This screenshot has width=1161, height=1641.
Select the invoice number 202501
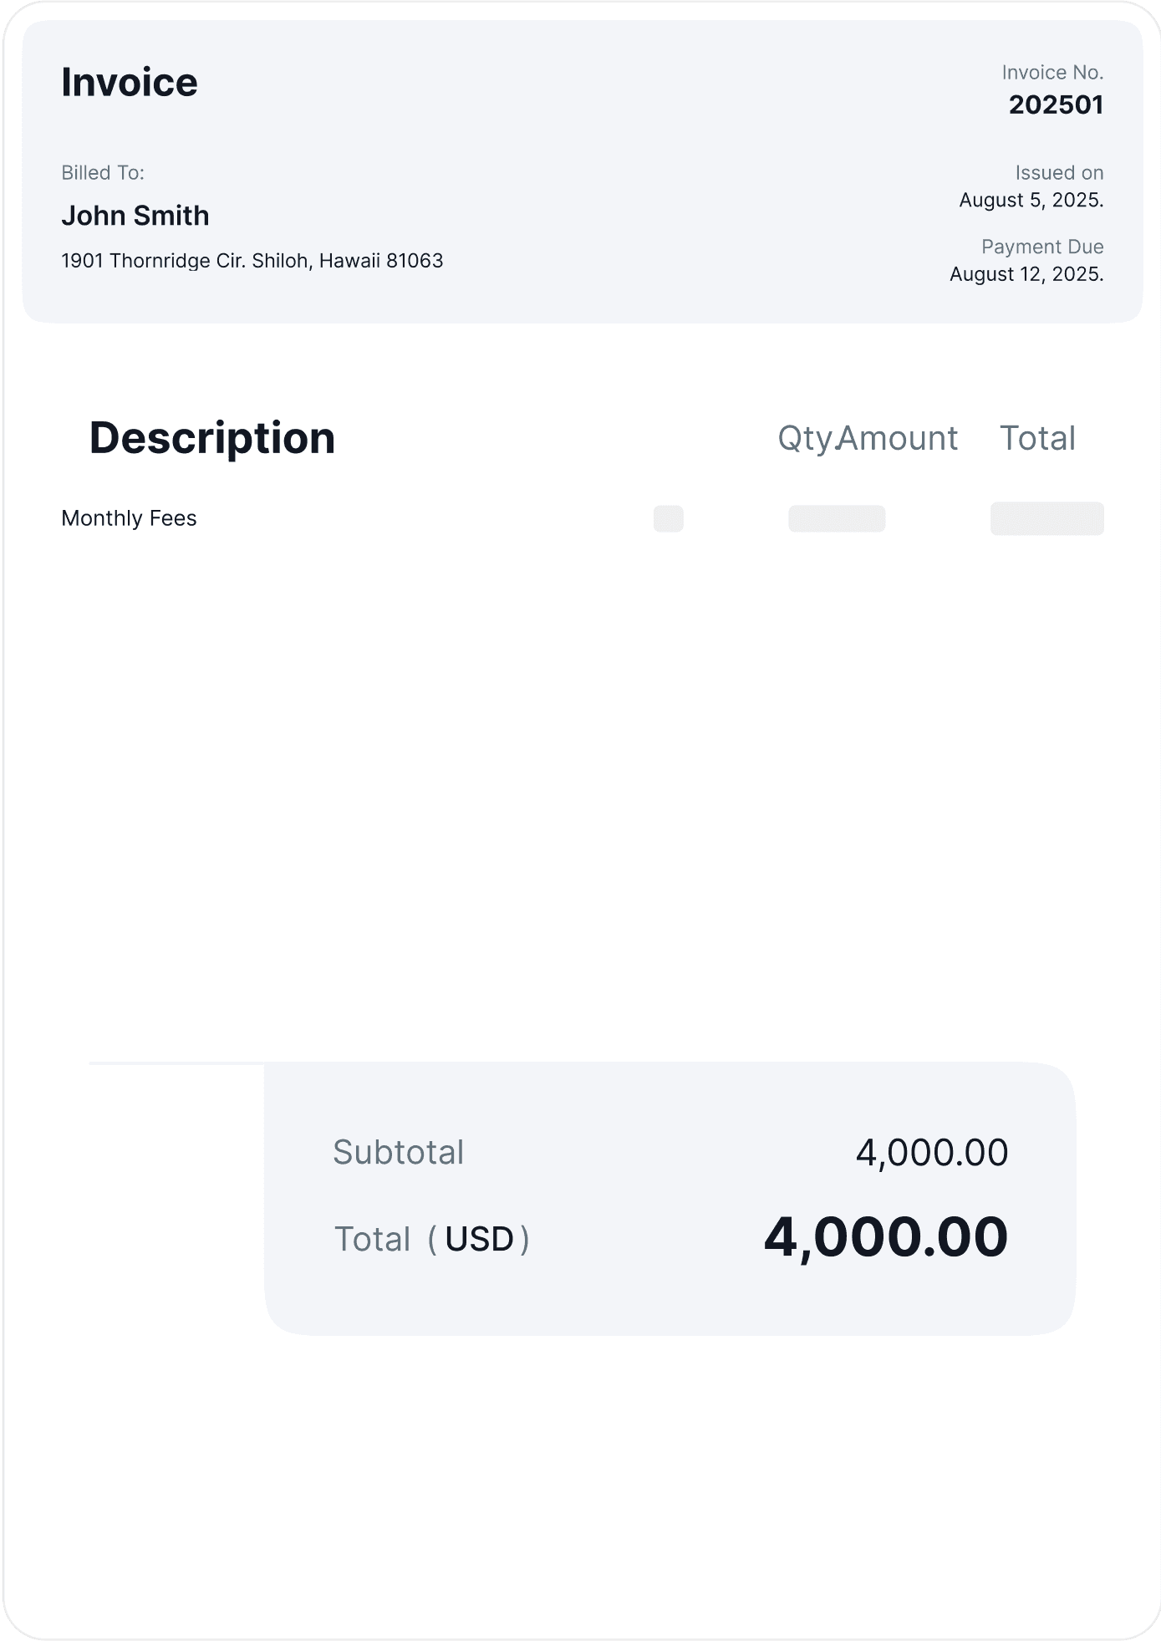click(1056, 104)
